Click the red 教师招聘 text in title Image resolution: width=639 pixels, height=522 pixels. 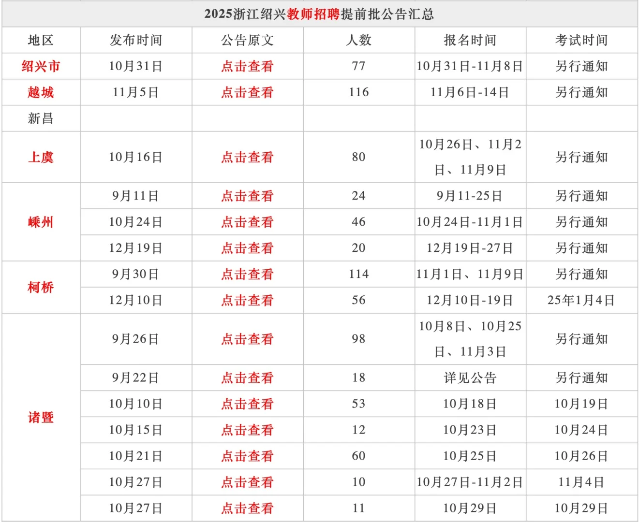pyautogui.click(x=313, y=14)
